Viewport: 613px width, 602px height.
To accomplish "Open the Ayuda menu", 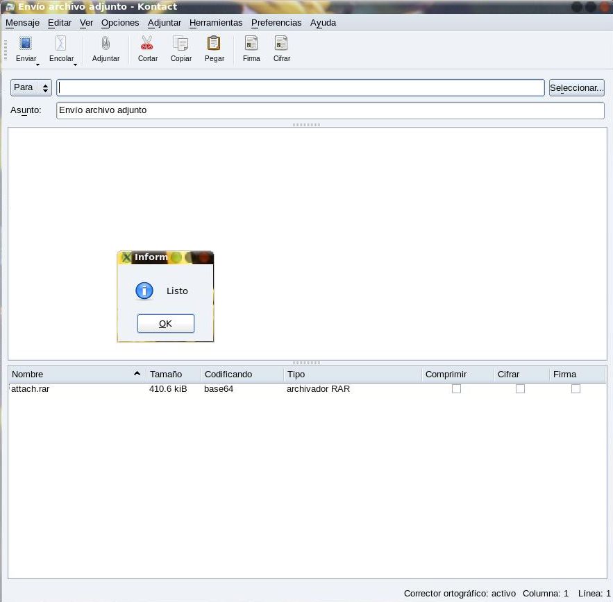I will coord(323,23).
